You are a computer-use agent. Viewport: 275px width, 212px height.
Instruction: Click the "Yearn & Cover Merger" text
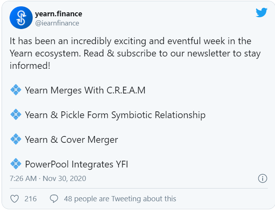point(71,140)
